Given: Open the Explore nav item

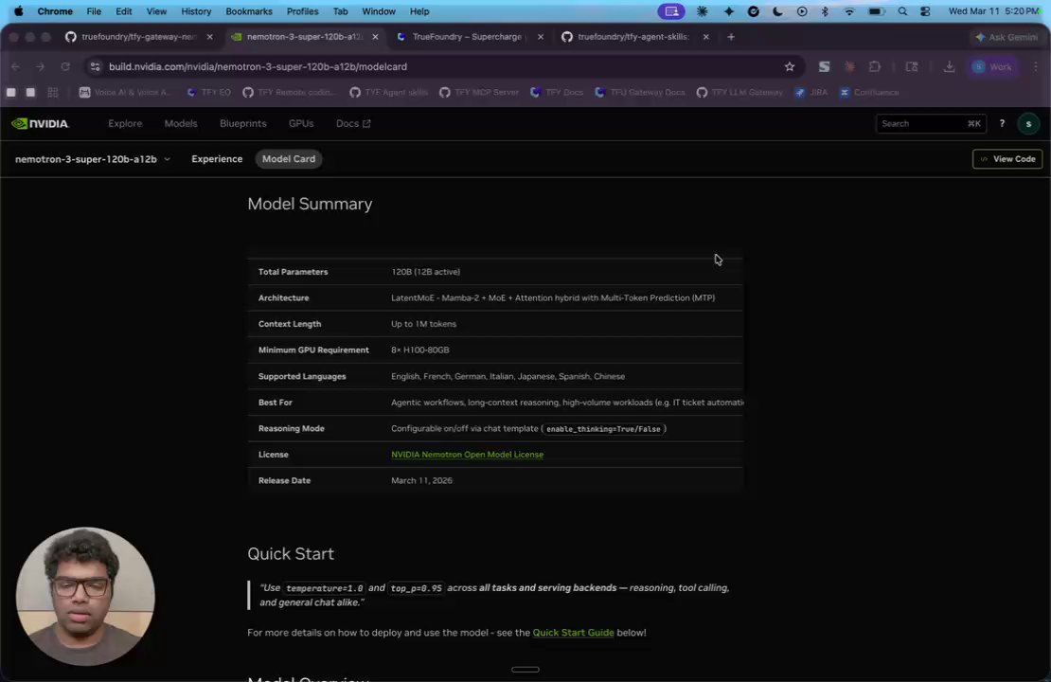Looking at the screenshot, I should 125,123.
